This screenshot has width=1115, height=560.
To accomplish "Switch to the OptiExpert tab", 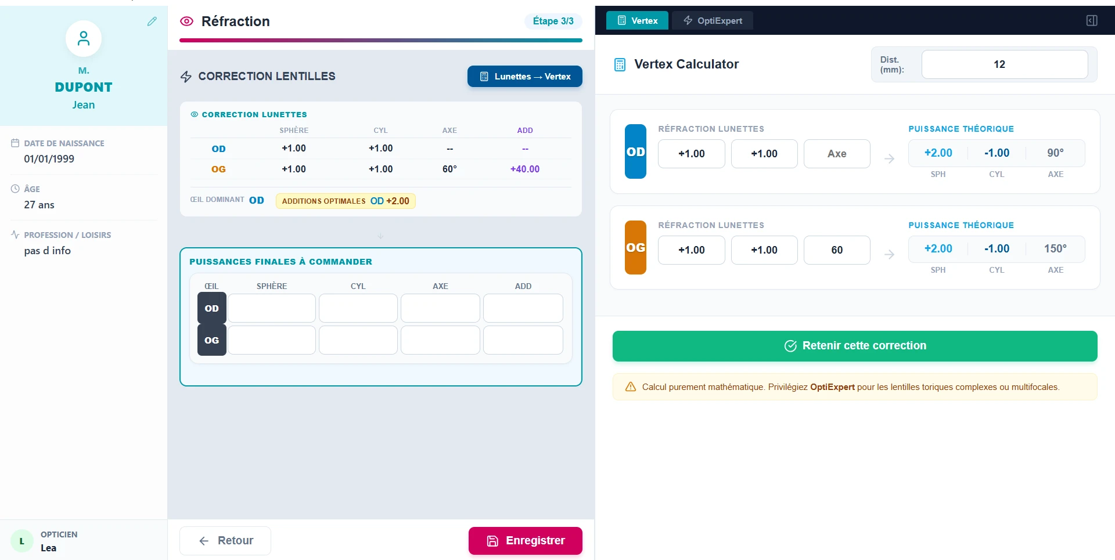I will coord(713,21).
